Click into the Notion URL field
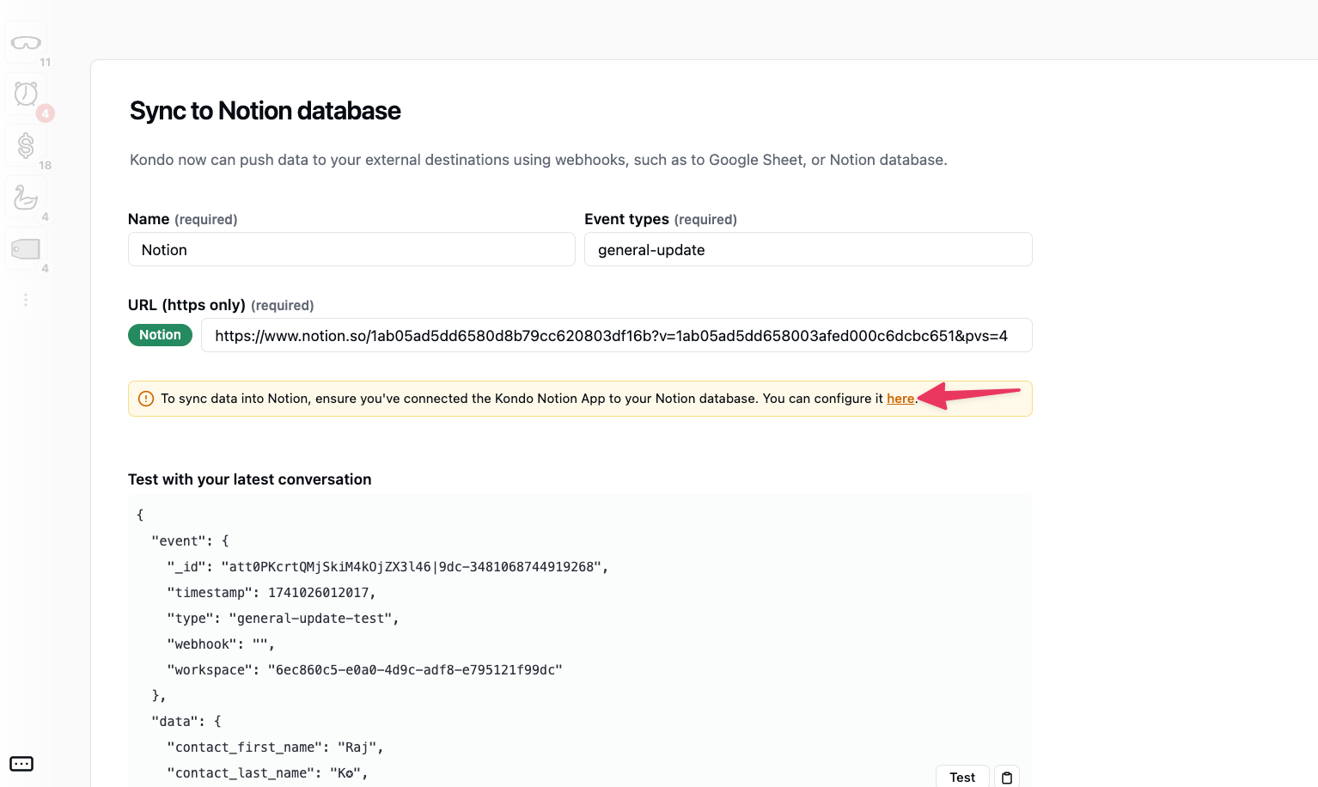Screen dimensions: 1318x787 pos(616,336)
